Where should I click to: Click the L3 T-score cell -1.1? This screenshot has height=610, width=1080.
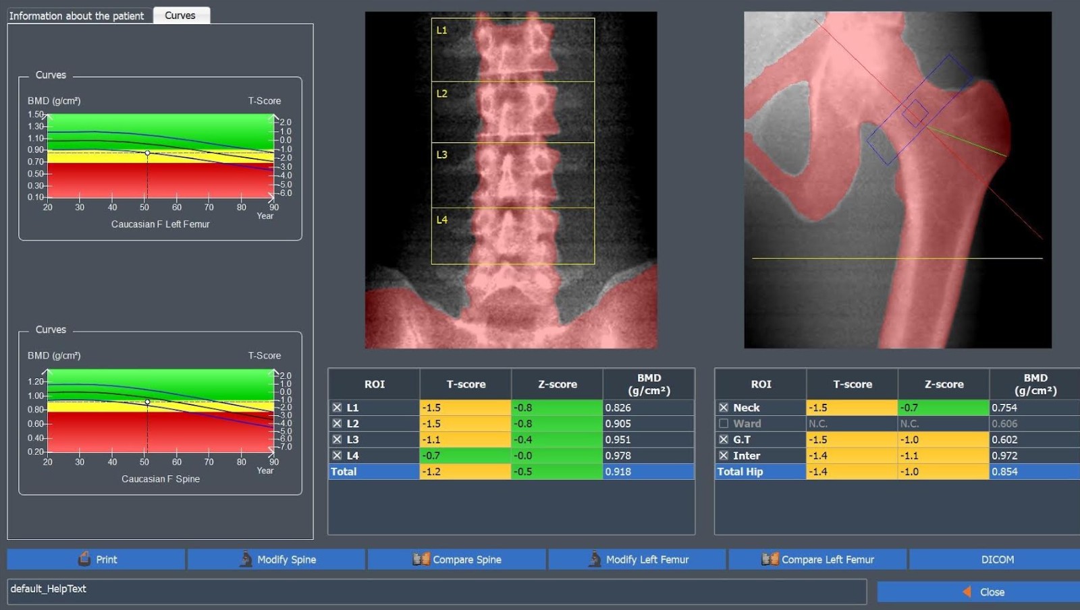click(466, 439)
